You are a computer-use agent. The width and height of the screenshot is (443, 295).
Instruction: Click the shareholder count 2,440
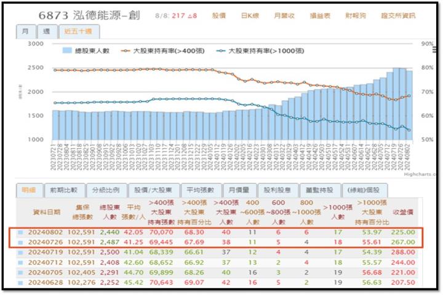(110, 232)
